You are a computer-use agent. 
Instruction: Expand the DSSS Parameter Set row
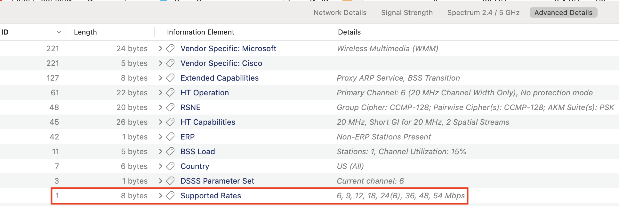(x=161, y=181)
